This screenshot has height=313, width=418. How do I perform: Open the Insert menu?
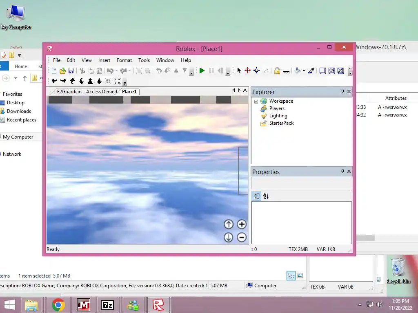coord(104,60)
